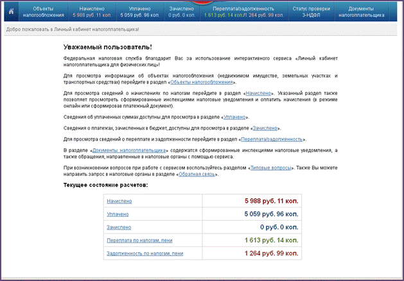Click the 0 руб. 0 коп. table value

point(279,227)
